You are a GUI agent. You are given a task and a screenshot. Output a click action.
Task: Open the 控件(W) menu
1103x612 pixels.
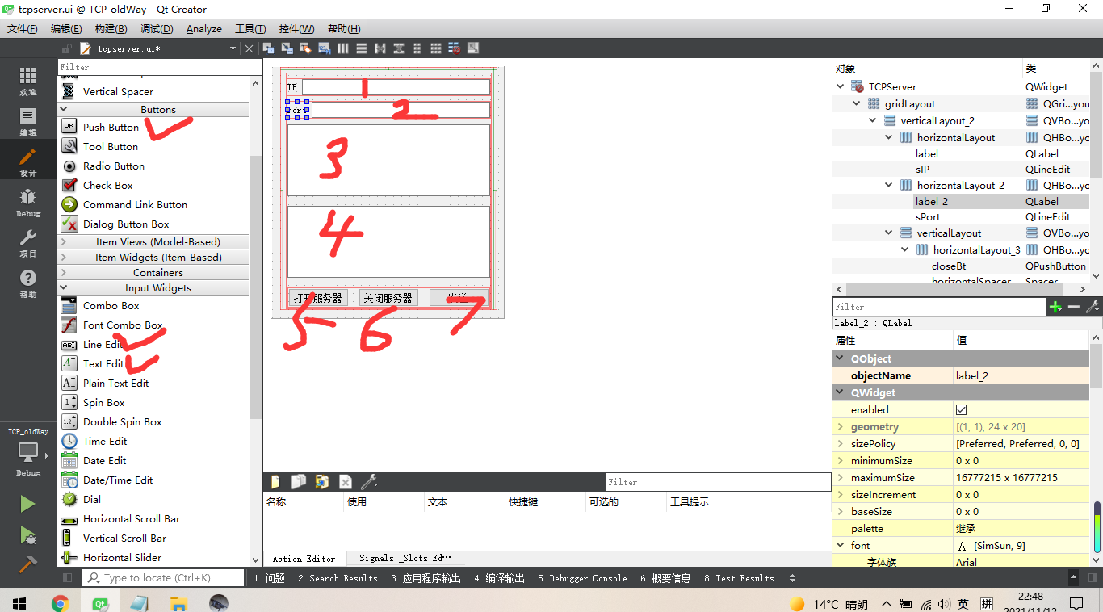click(297, 28)
